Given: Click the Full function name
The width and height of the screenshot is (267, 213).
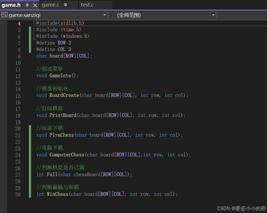Looking at the screenshot, I should pyautogui.click(x=52, y=174).
